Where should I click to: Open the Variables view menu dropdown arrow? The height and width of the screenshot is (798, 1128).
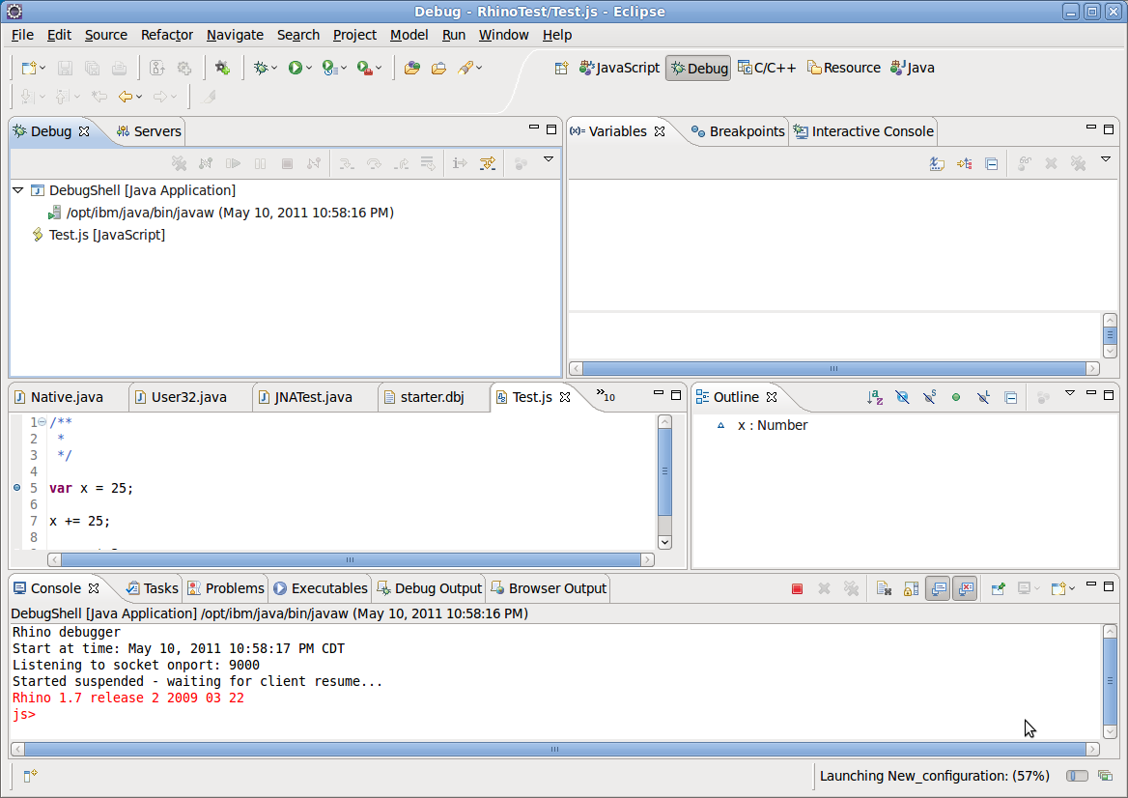(1106, 159)
